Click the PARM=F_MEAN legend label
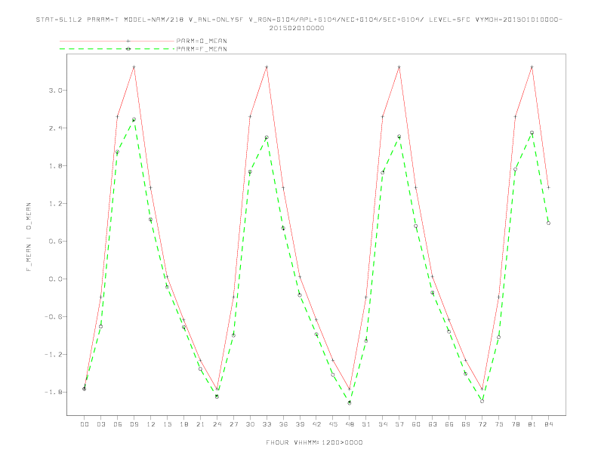 pyautogui.click(x=202, y=49)
